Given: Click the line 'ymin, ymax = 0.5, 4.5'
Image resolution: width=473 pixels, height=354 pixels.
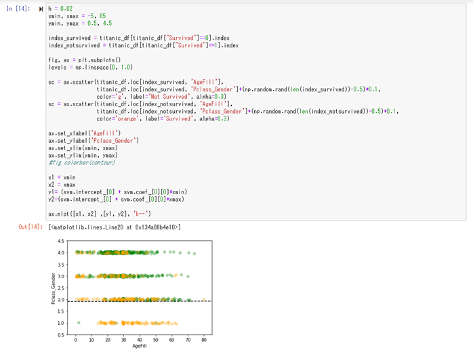Looking at the screenshot, I should coord(80,23).
